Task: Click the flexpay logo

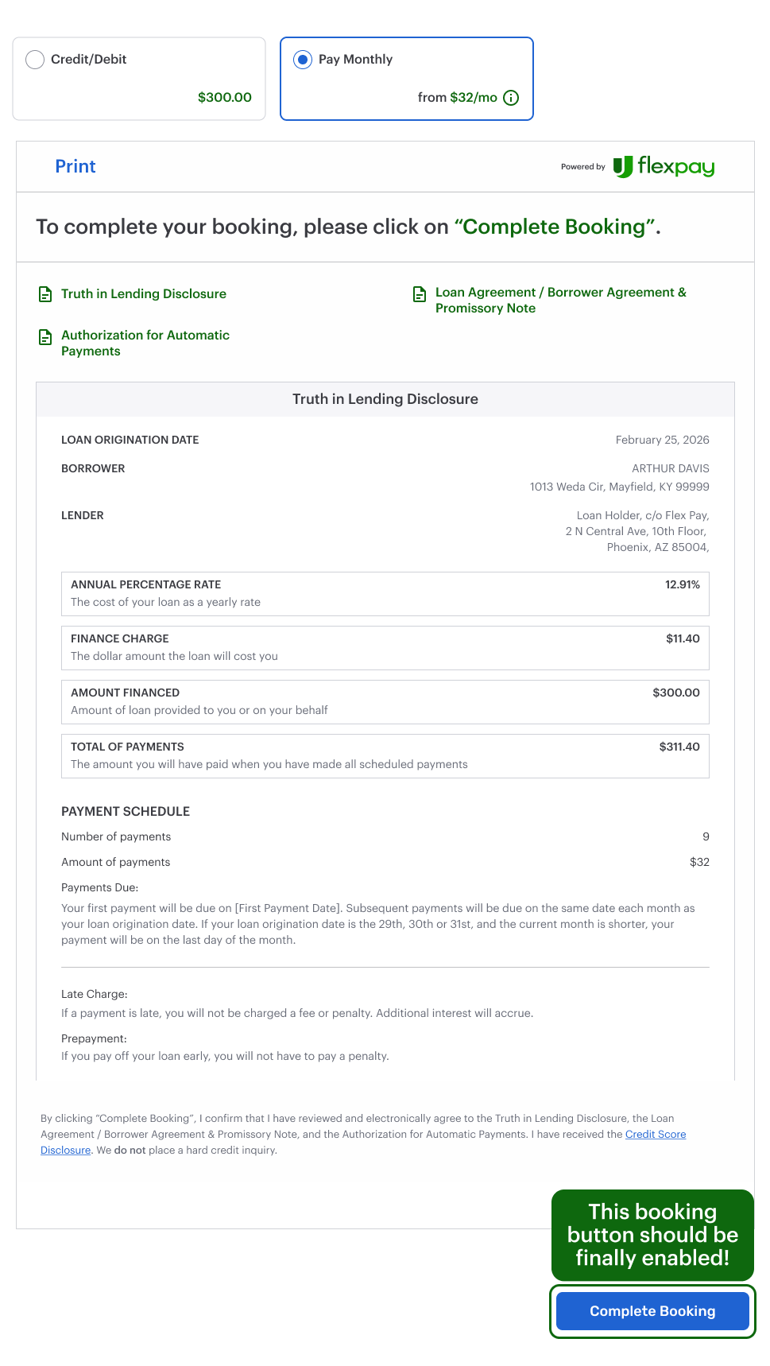Action: (664, 167)
